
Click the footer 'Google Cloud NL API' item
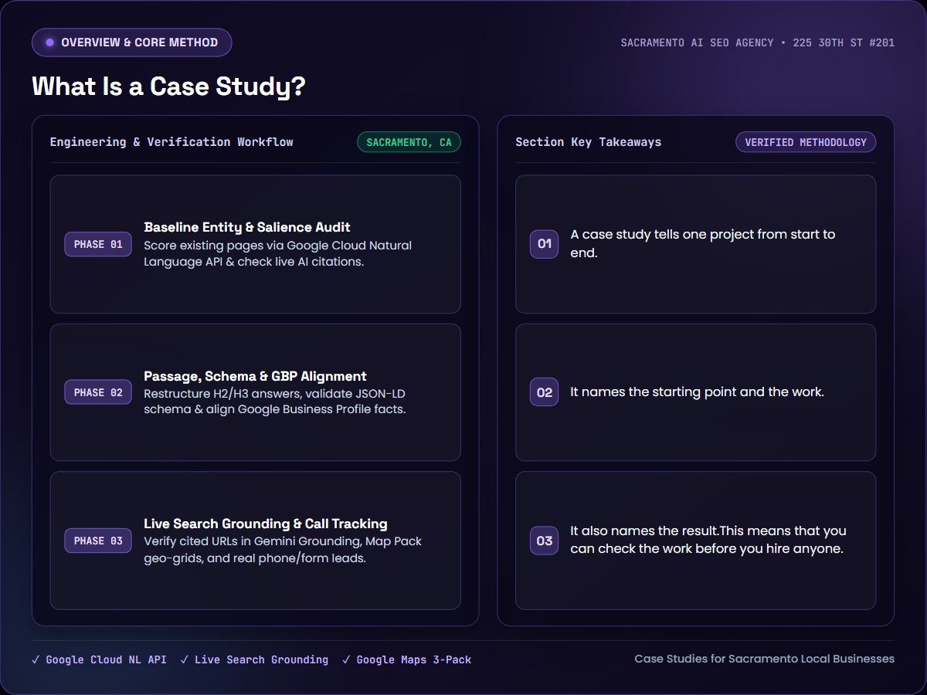pos(99,660)
